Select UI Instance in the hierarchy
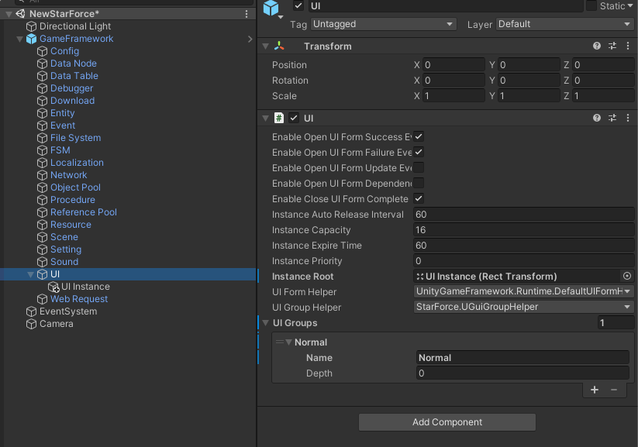 point(85,287)
